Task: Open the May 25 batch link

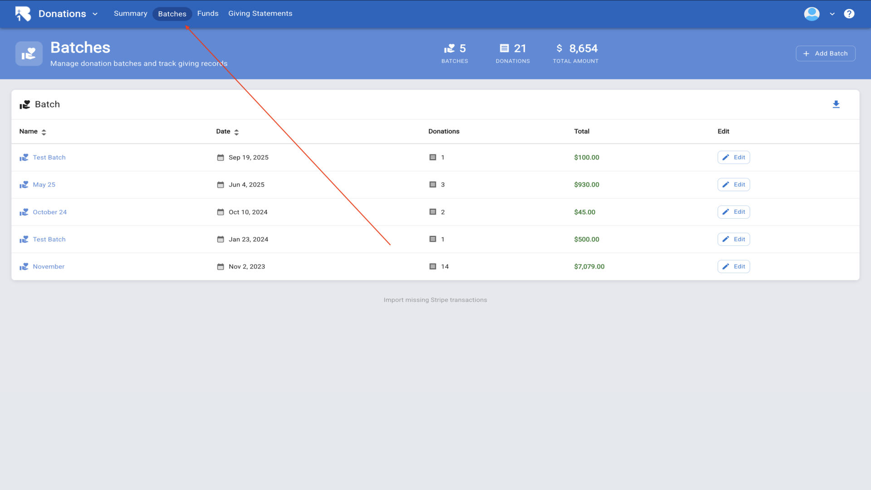Action: (x=44, y=185)
